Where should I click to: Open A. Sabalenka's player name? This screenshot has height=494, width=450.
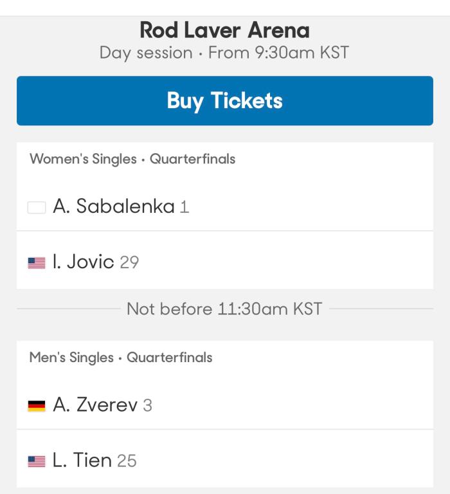[x=114, y=207]
